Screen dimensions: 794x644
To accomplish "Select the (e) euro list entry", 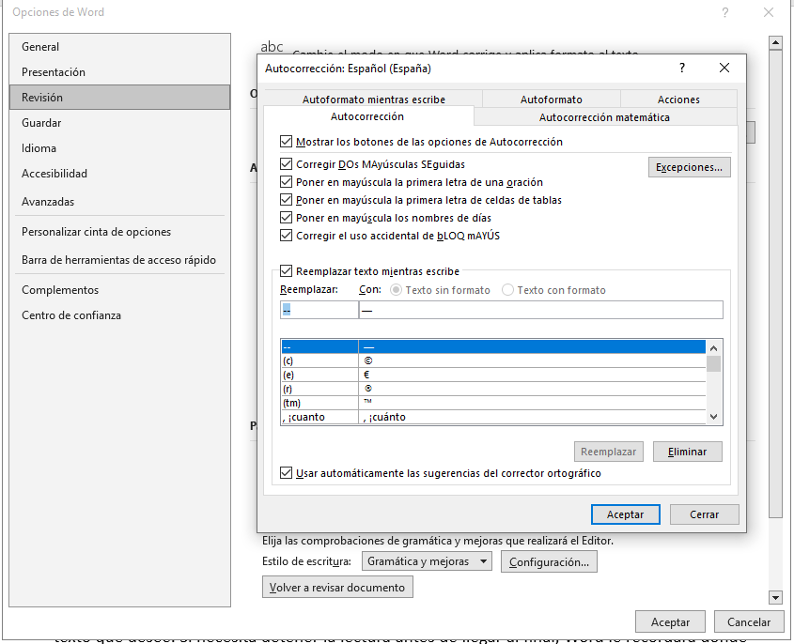I will [493, 375].
